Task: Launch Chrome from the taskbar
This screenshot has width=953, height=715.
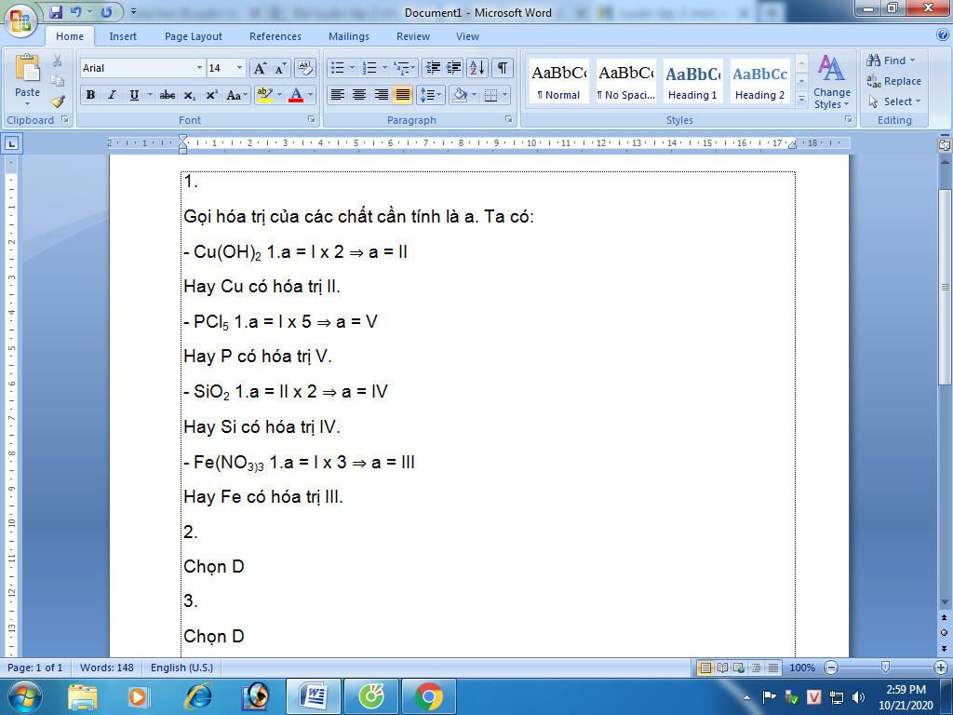Action: point(429,696)
